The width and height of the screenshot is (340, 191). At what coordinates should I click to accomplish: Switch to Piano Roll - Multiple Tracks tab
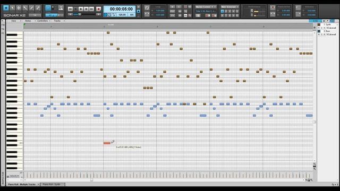22,184
